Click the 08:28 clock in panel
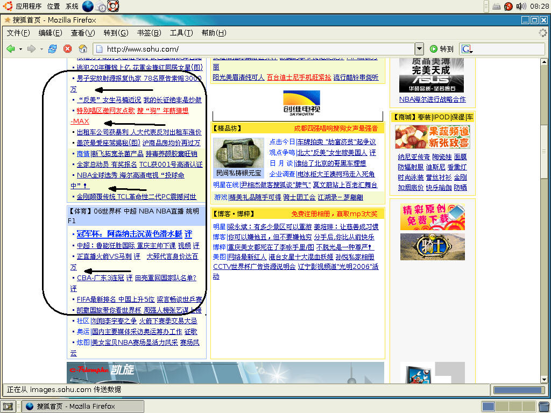The image size is (551, 413). click(x=539, y=6)
